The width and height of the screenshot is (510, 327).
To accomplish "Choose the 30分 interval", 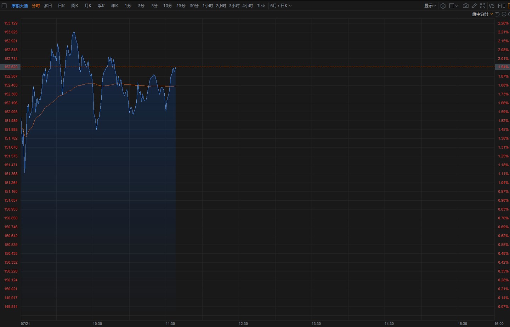I will pos(194,6).
